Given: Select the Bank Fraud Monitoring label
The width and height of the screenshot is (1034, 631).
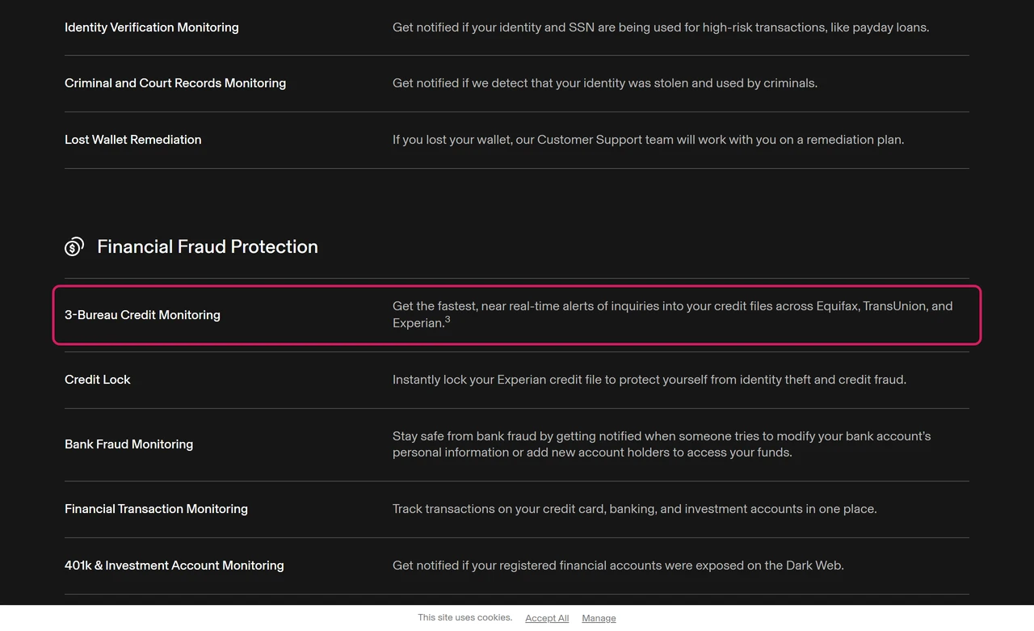Looking at the screenshot, I should coord(129,444).
